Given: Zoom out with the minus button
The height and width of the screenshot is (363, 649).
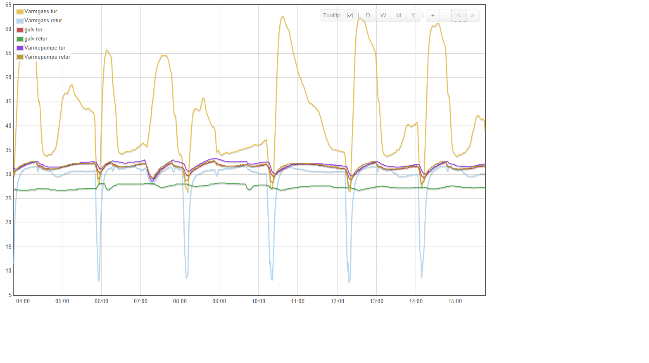Looking at the screenshot, I should coord(446,15).
